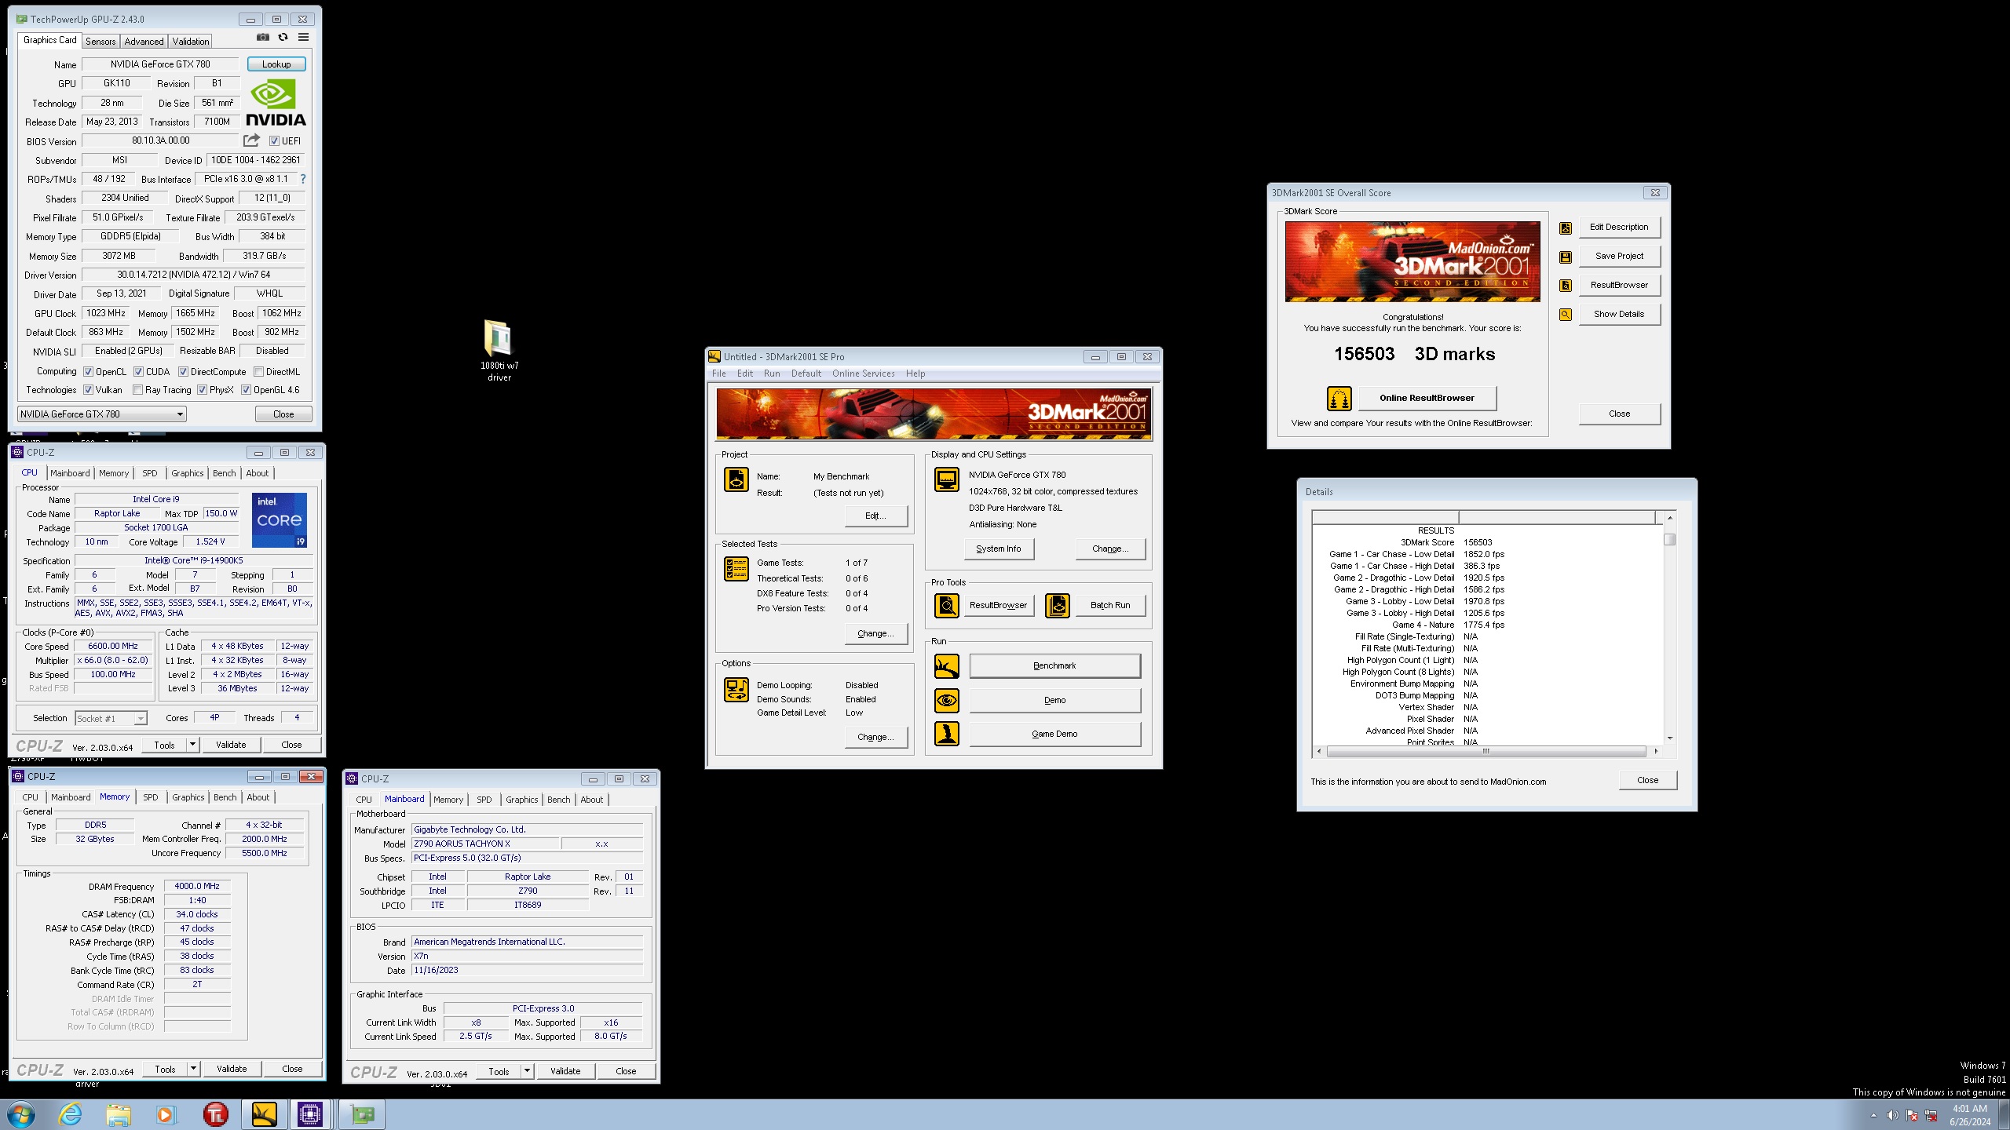
Task: Open Run menu in 3DMark2001
Action: coord(772,374)
